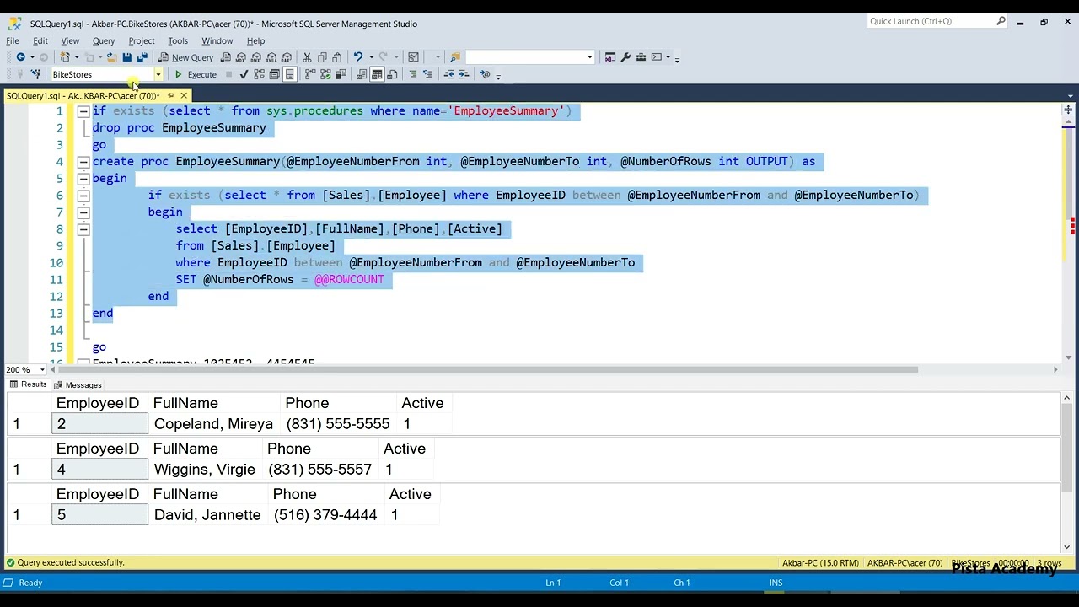Open the wrench Properties icon
The width and height of the screenshot is (1079, 607).
pos(625,57)
